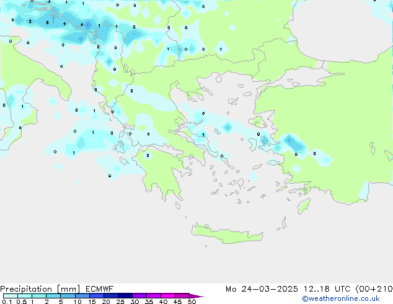The image size is (393, 304).
Task: Click the island of Crete on the map
Action: click(x=226, y=235)
